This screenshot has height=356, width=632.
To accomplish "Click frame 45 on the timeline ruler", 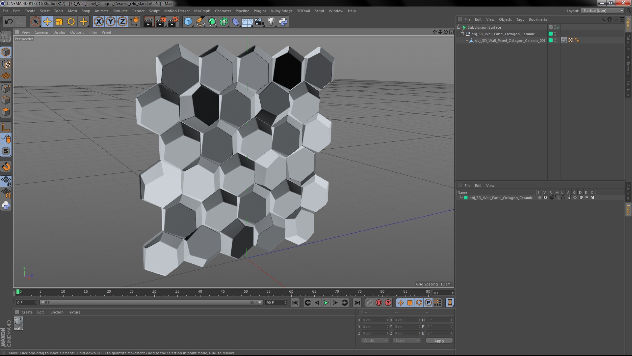I will pos(223,292).
